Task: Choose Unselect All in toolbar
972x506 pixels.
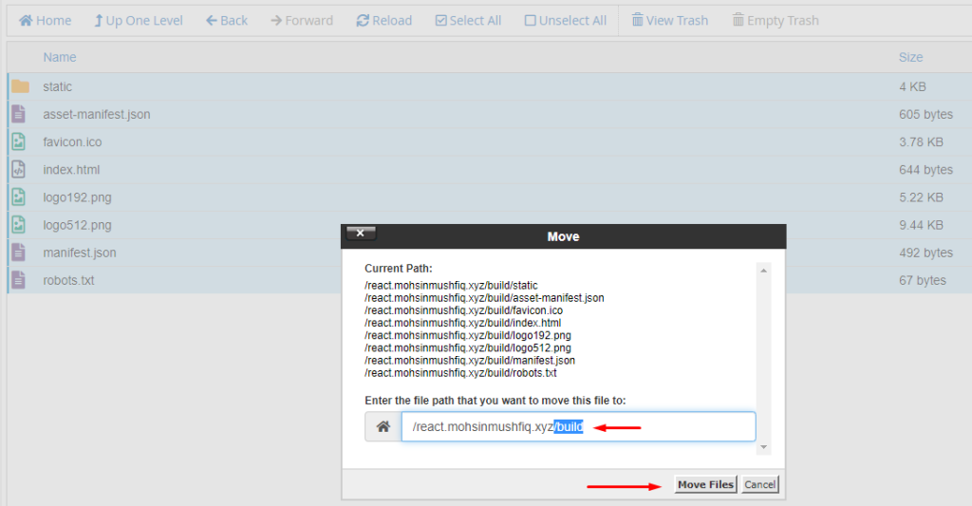Action: (566, 21)
